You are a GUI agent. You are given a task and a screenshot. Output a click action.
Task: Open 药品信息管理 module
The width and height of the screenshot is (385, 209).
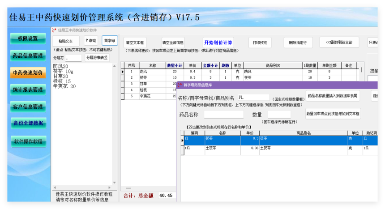tap(28, 55)
